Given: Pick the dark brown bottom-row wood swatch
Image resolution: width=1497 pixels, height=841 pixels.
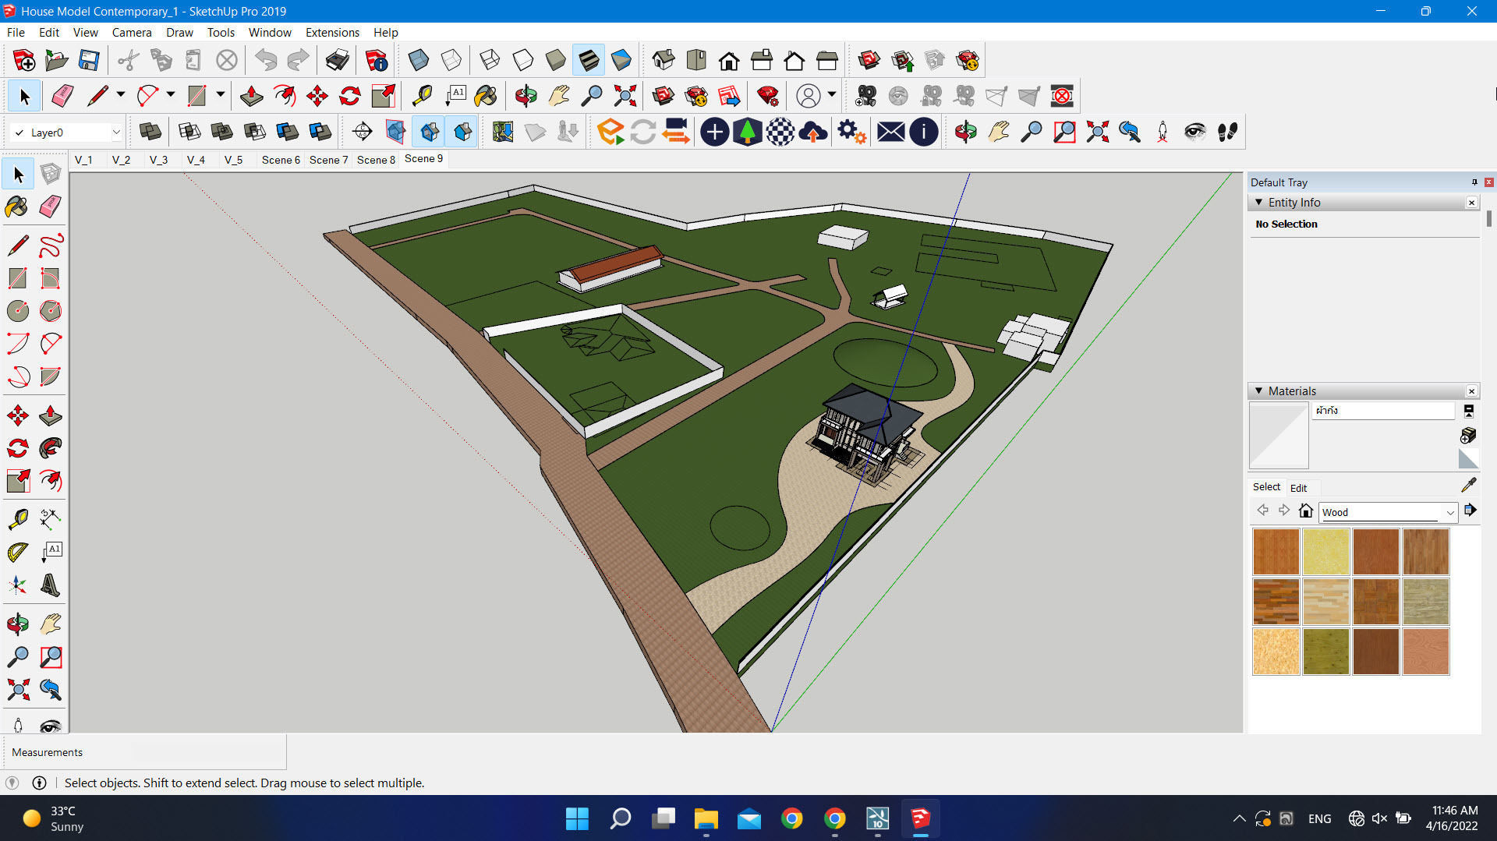Looking at the screenshot, I should click(x=1375, y=651).
